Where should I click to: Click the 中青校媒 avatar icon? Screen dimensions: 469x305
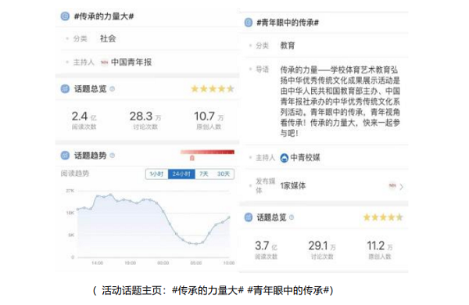(285, 158)
